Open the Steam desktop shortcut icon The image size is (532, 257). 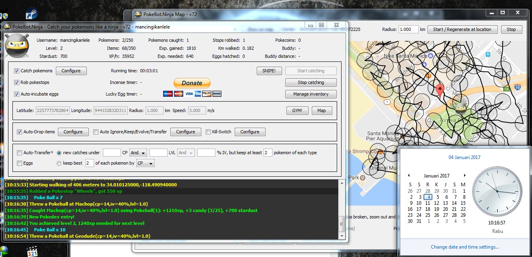pos(32,14)
